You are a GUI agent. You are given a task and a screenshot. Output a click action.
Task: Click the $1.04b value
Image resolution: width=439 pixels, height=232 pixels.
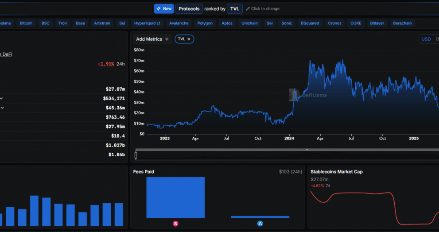tap(117, 155)
